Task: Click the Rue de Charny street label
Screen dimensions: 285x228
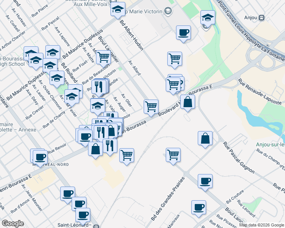Action: pos(54,120)
